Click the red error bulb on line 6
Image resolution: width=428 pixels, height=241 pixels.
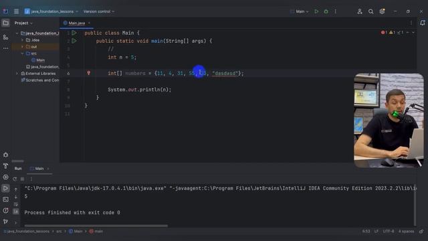coord(88,73)
